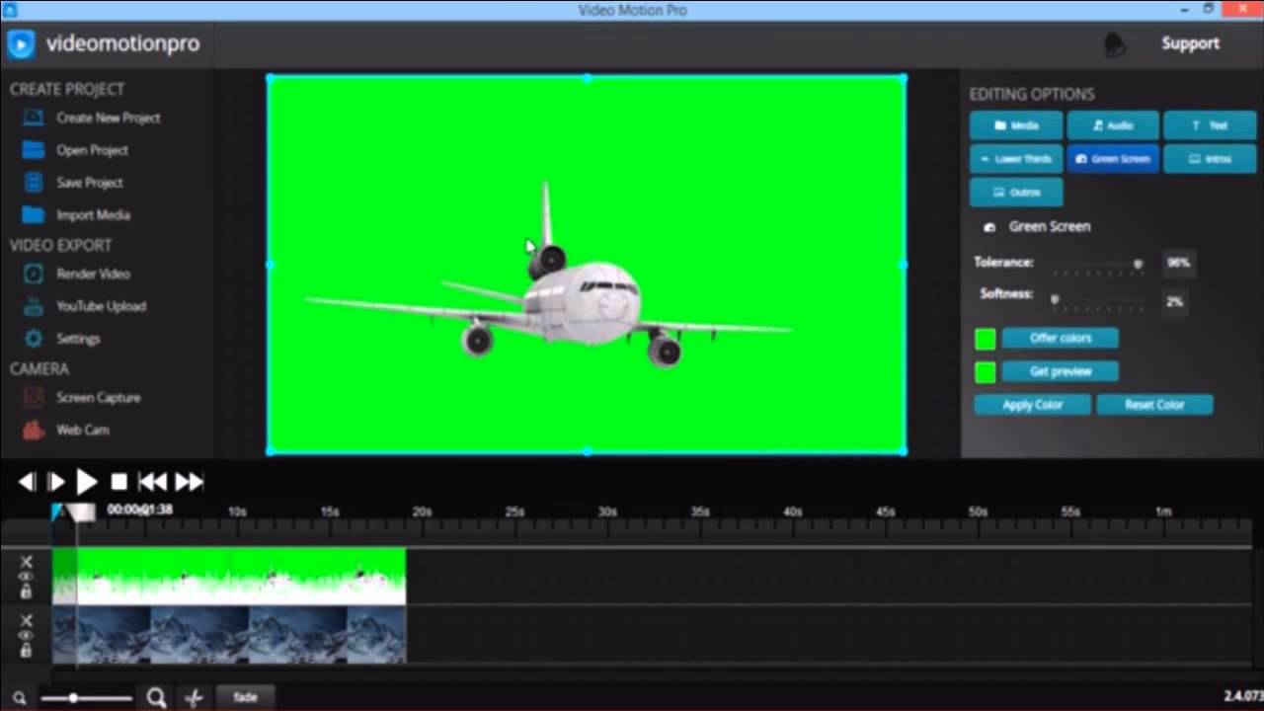Click the 30s mark on the timeline ruler

pyautogui.click(x=607, y=512)
